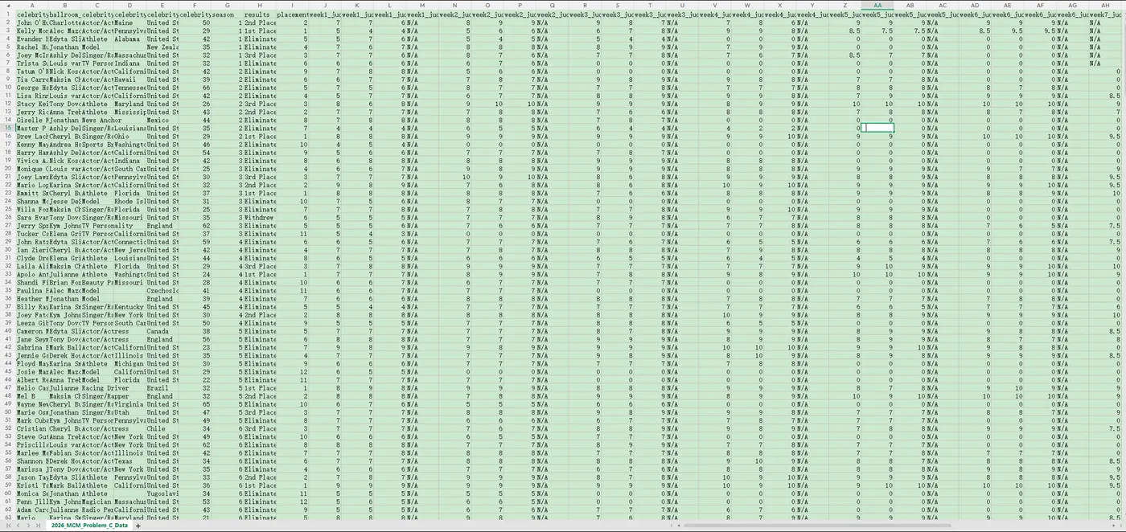Select row 1 header
The height and width of the screenshot is (532, 1126).
coord(8,14)
